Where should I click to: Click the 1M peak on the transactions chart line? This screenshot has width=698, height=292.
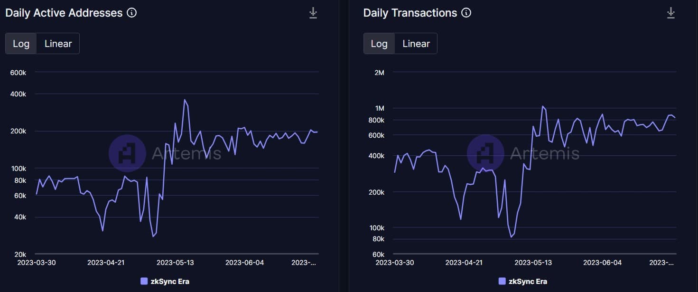click(542, 106)
